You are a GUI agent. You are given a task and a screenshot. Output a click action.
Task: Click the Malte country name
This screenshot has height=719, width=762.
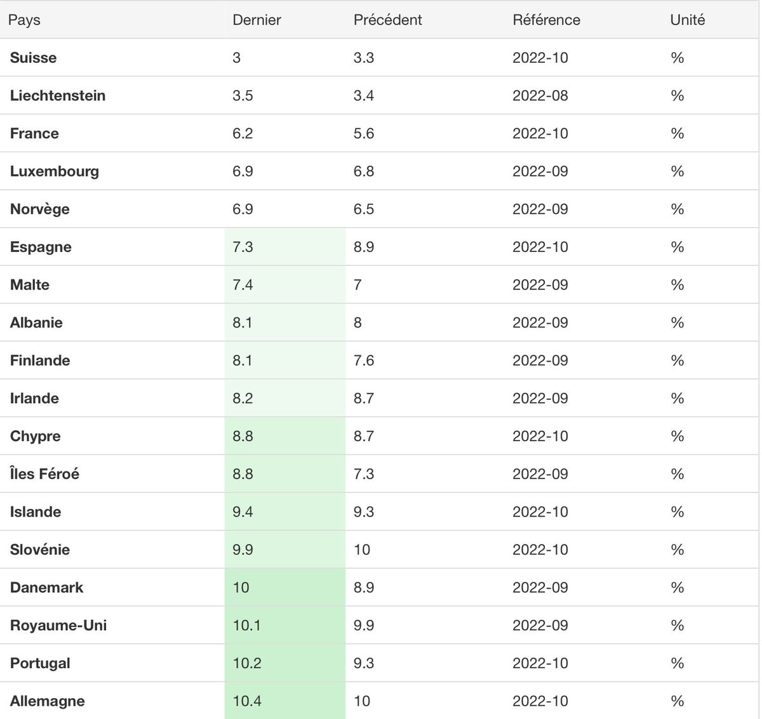[x=30, y=285]
